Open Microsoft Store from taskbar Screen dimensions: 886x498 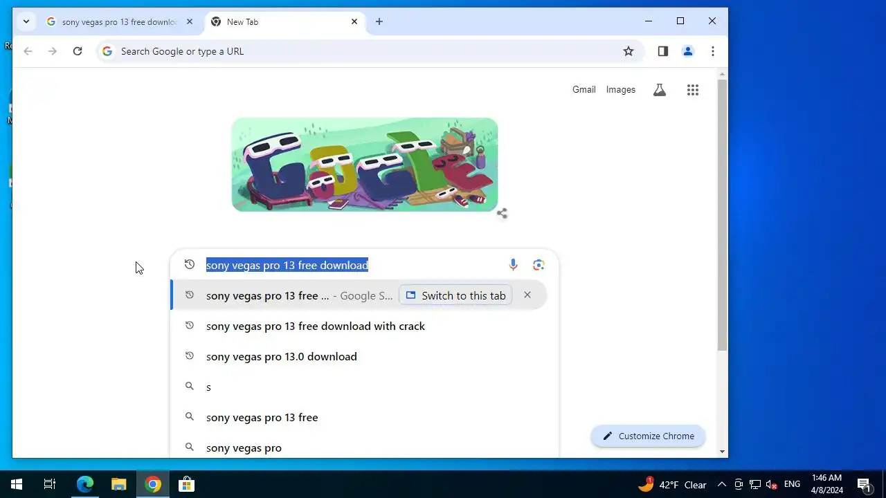coord(187,484)
